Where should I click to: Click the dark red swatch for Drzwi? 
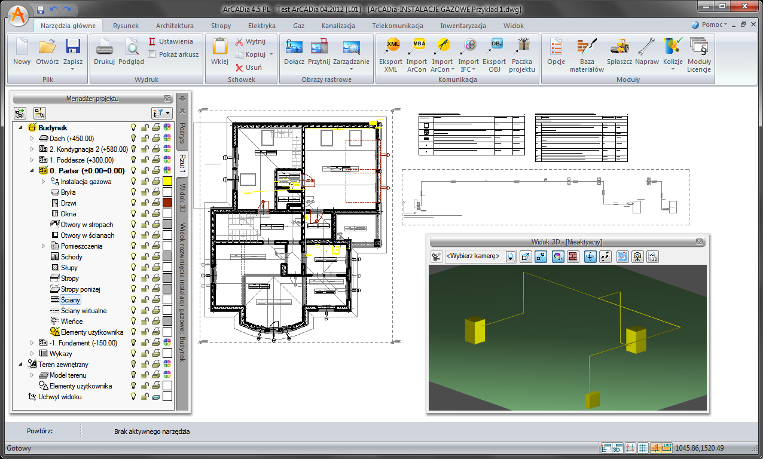point(167,203)
